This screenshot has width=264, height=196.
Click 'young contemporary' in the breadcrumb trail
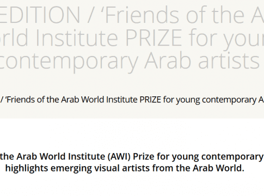216,100
